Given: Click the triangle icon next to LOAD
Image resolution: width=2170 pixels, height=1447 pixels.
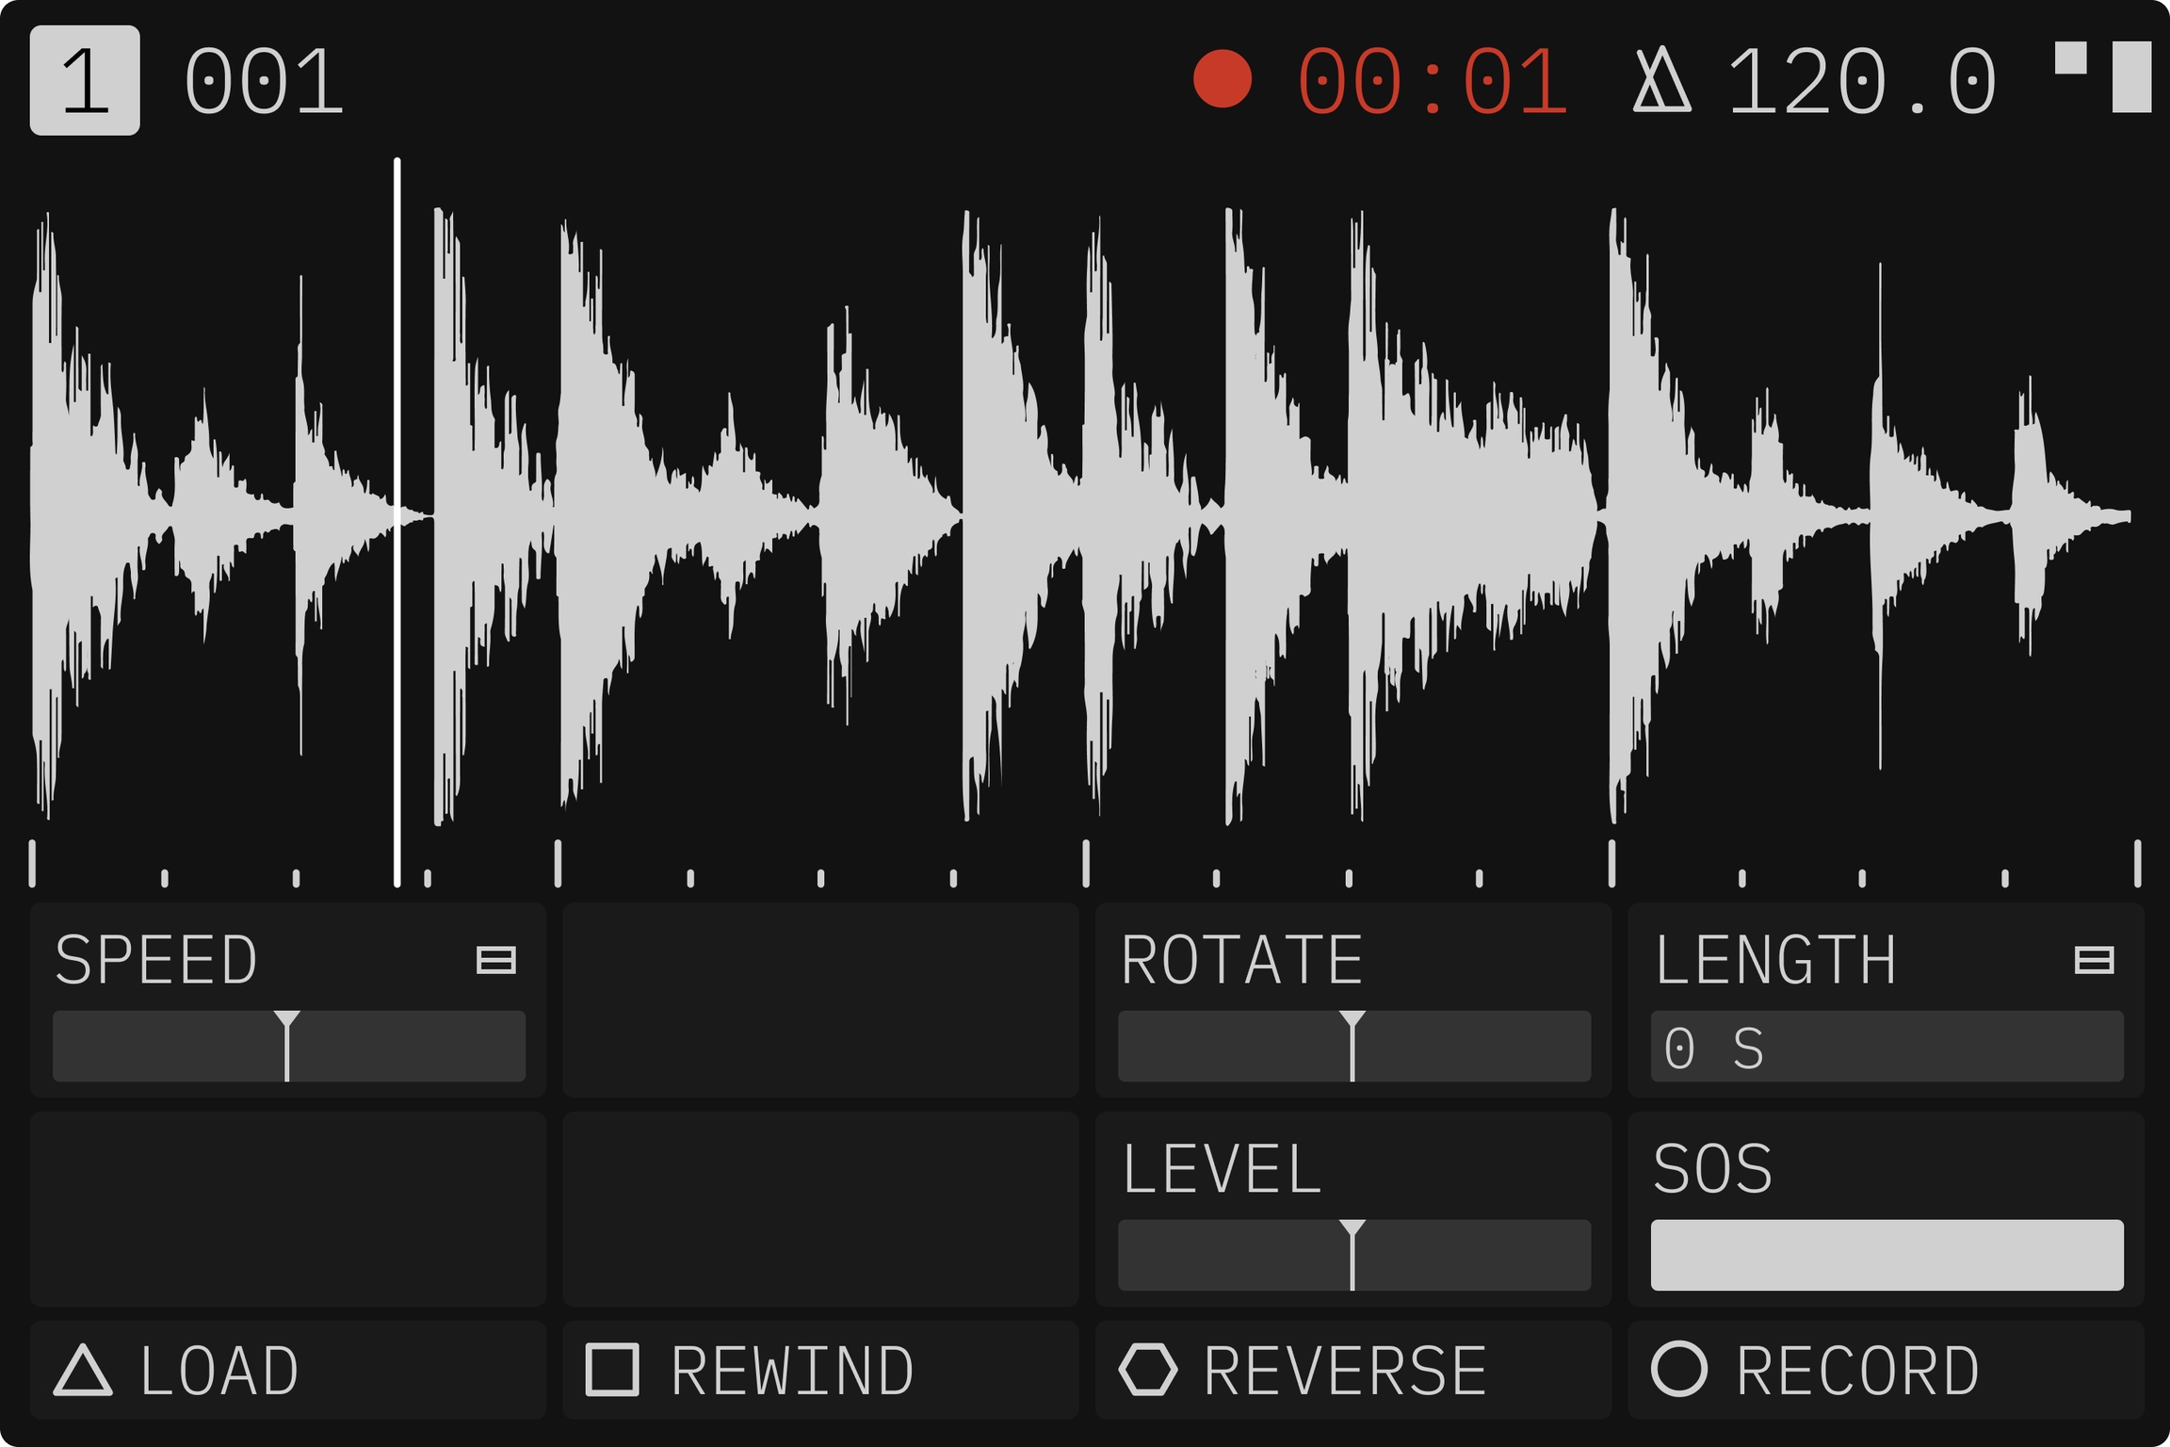Looking at the screenshot, I should tap(83, 1371).
